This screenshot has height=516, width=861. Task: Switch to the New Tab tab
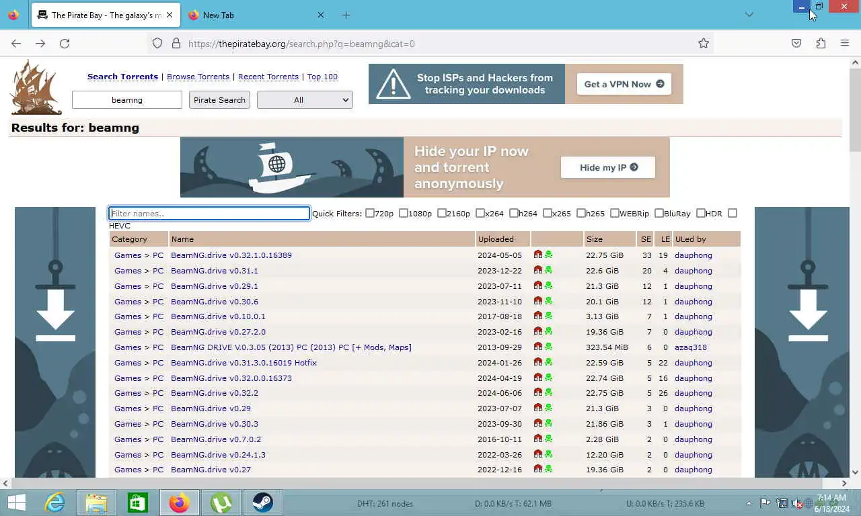coord(256,15)
